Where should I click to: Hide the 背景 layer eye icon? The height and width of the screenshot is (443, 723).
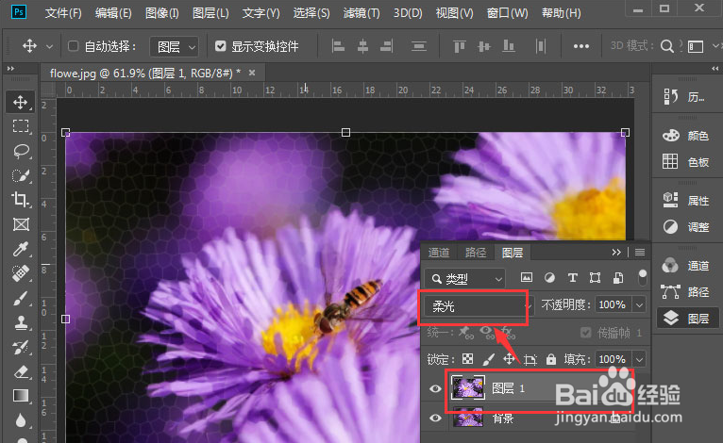point(435,418)
